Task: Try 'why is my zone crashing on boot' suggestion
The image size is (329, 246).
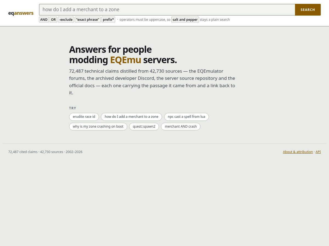Action: (x=98, y=127)
